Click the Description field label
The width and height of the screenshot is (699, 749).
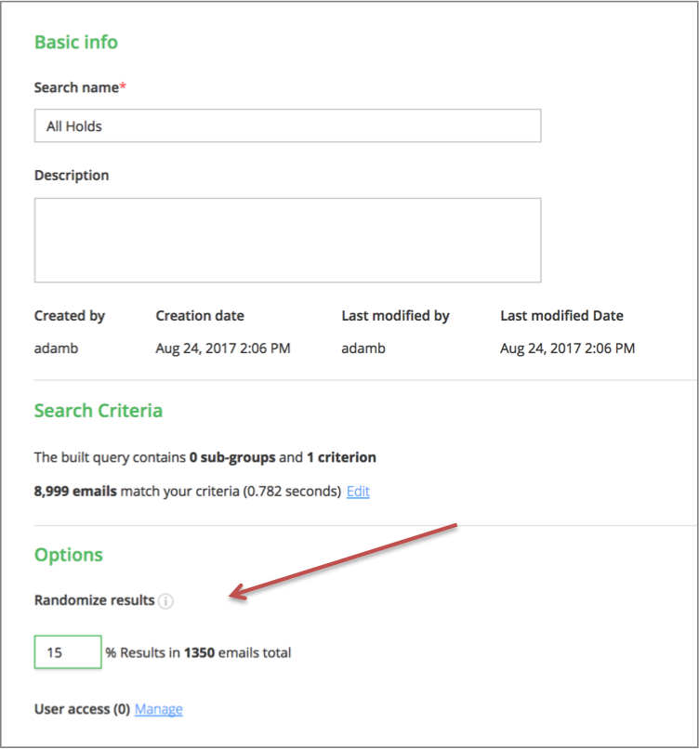[x=72, y=176]
